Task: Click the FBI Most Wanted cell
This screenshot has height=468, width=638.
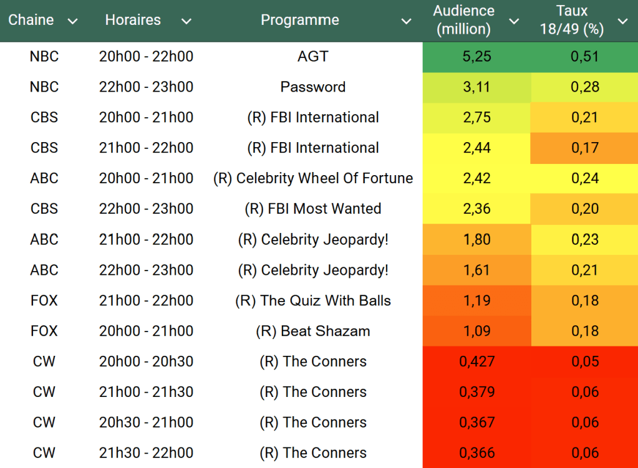Action: (x=312, y=209)
